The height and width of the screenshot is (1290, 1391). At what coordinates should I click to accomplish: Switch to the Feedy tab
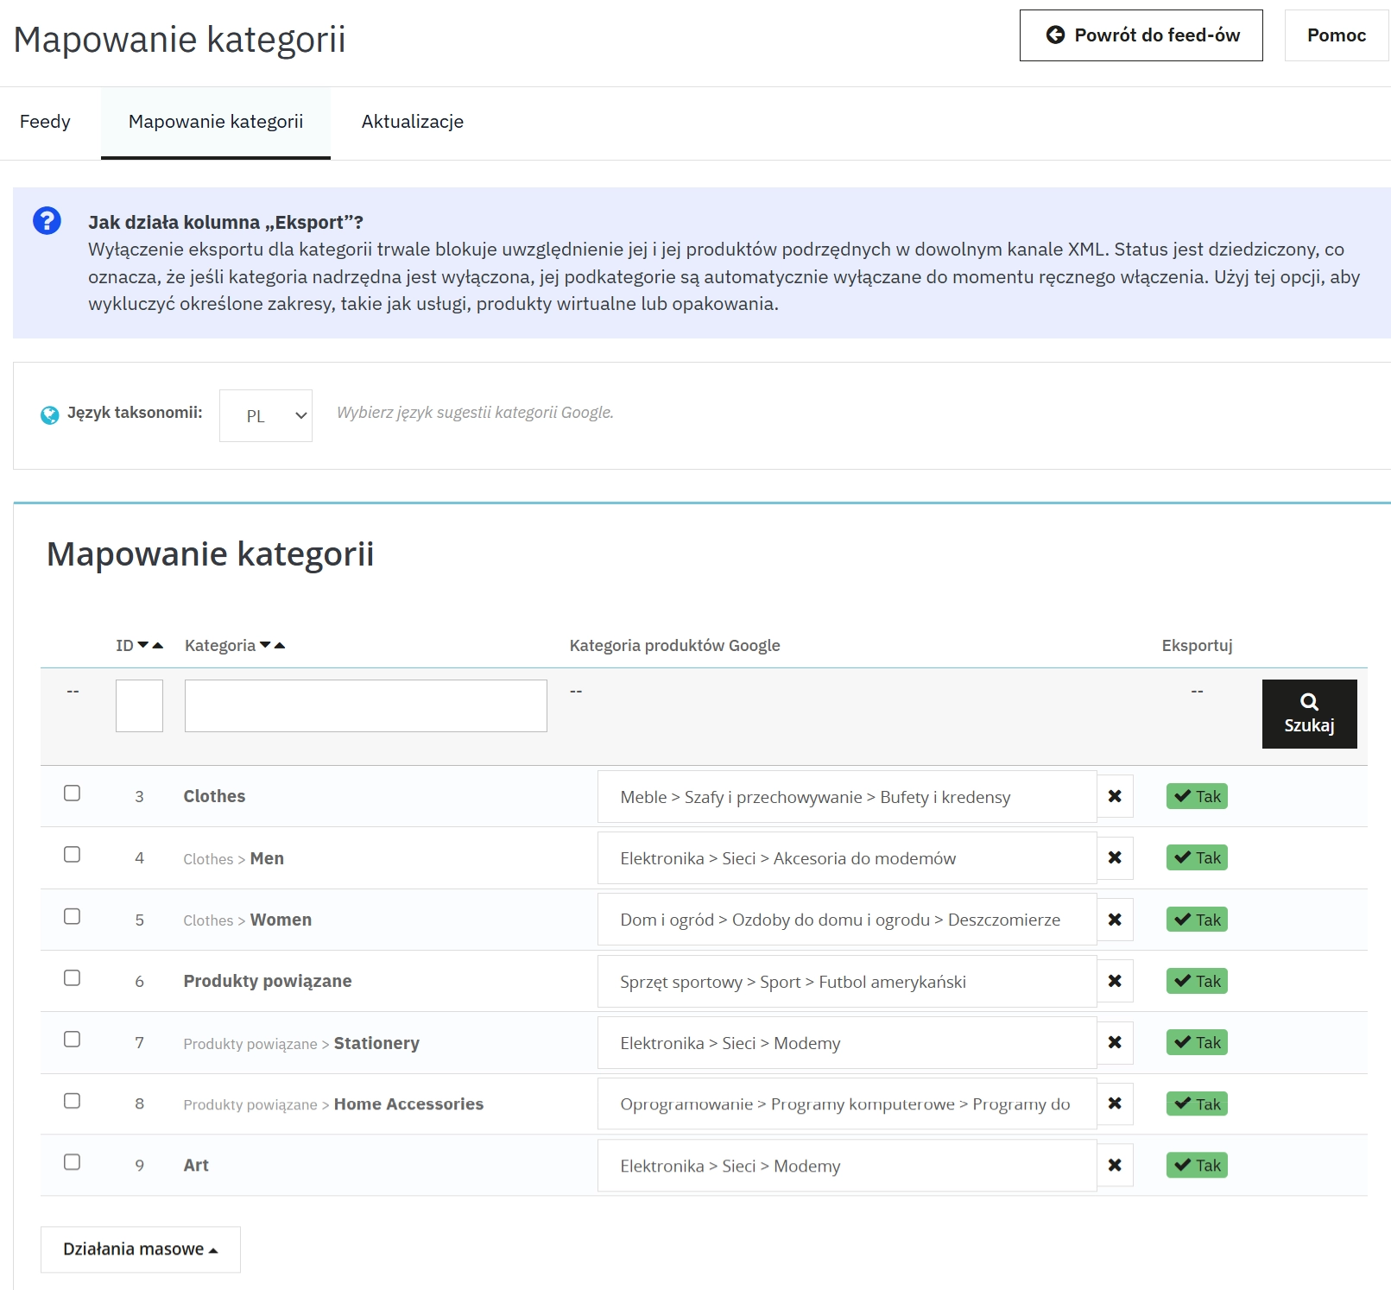pyautogui.click(x=45, y=122)
